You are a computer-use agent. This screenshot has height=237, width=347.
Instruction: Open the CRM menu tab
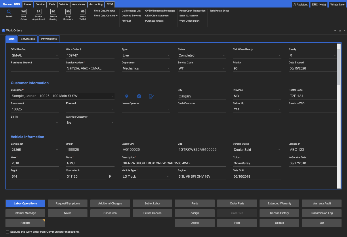(110, 4)
